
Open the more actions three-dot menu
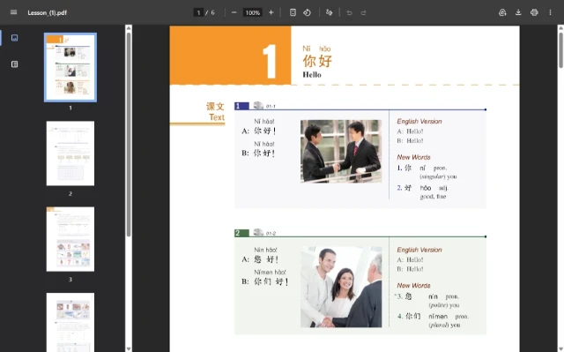[550, 12]
